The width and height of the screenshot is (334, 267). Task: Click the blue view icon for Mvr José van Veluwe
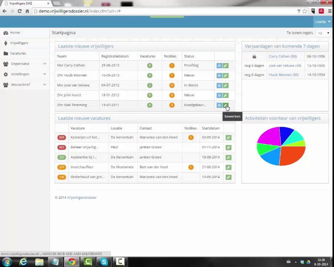[219, 85]
